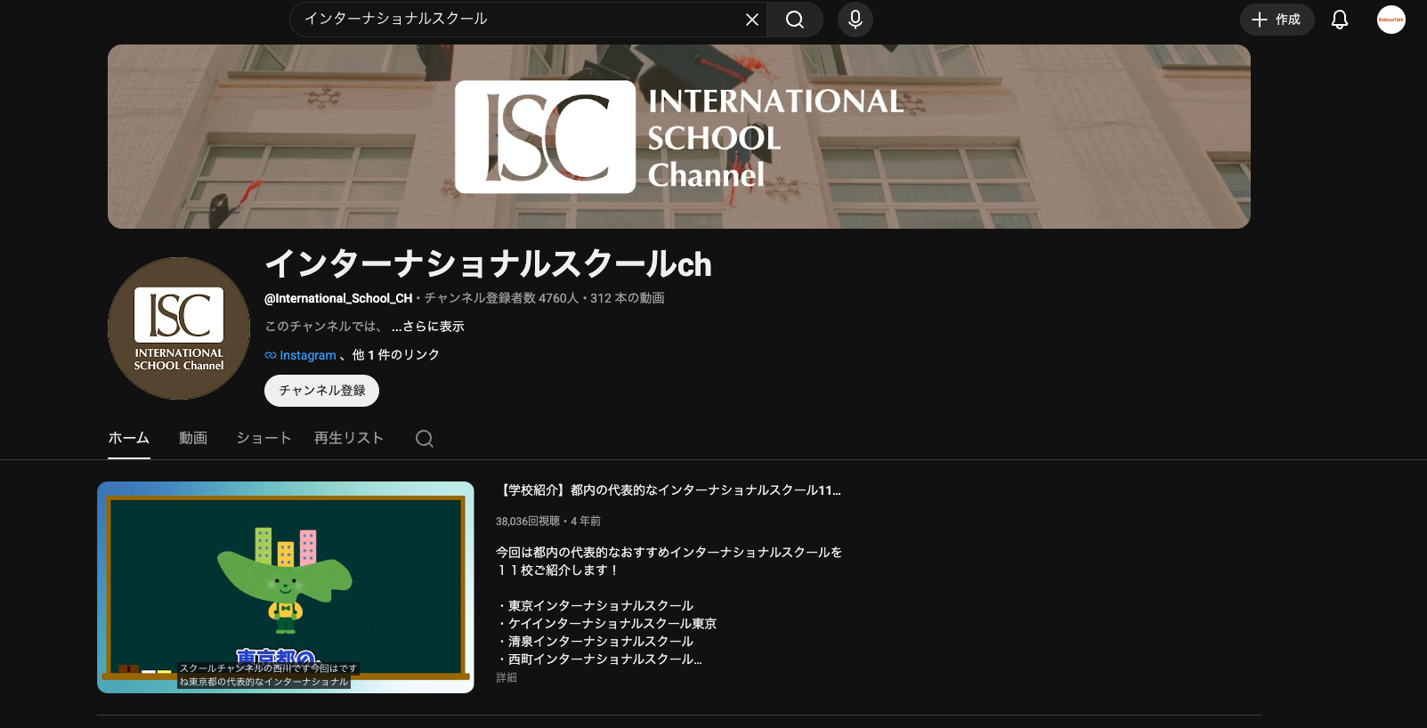This screenshot has width=1427, height=728.
Task: Open the notifications bell
Action: pyautogui.click(x=1340, y=20)
